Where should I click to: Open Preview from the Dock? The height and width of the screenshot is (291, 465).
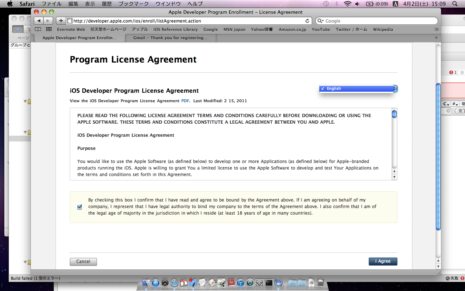[x=212, y=283]
